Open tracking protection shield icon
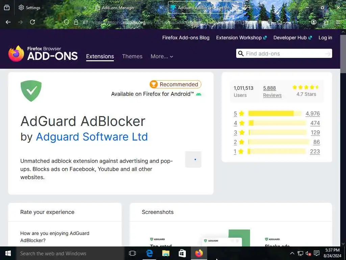 point(67,22)
